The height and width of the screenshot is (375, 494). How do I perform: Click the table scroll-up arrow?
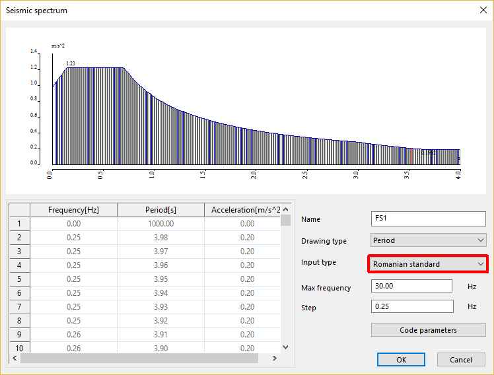coord(286,209)
